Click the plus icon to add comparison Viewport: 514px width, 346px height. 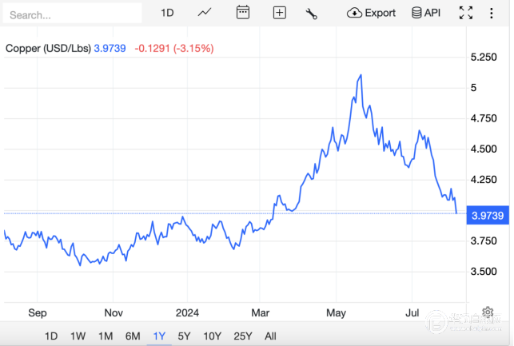click(279, 13)
